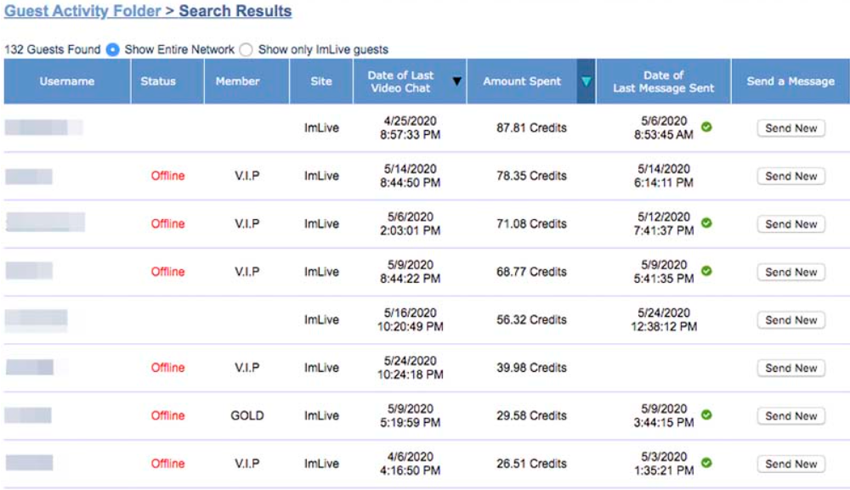Click V.I.P label in 71.08 Credits row
Image resolution: width=850 pixels, height=490 pixels.
point(247,224)
